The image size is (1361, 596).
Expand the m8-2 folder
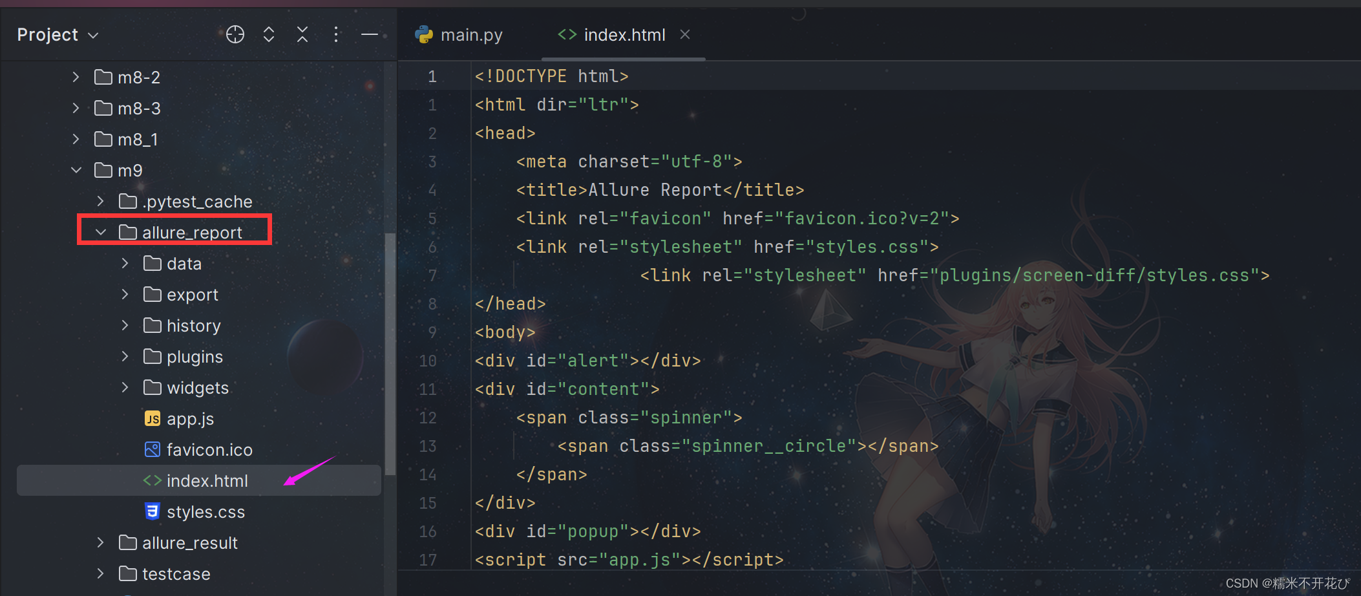[x=76, y=78]
